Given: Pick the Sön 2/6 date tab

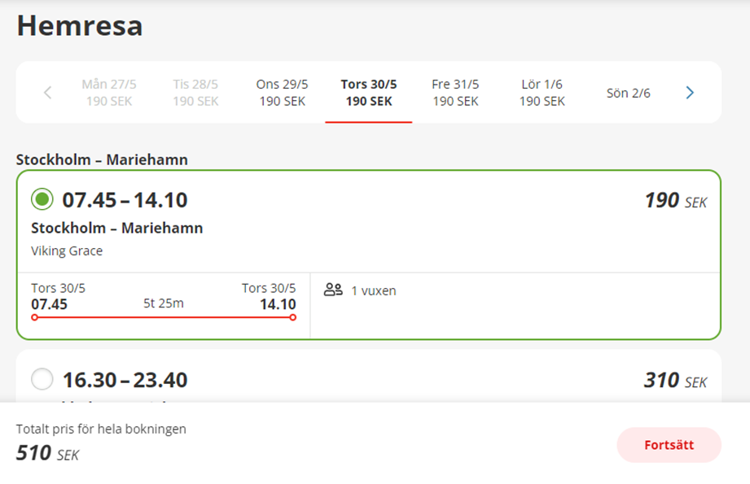Looking at the screenshot, I should [629, 93].
